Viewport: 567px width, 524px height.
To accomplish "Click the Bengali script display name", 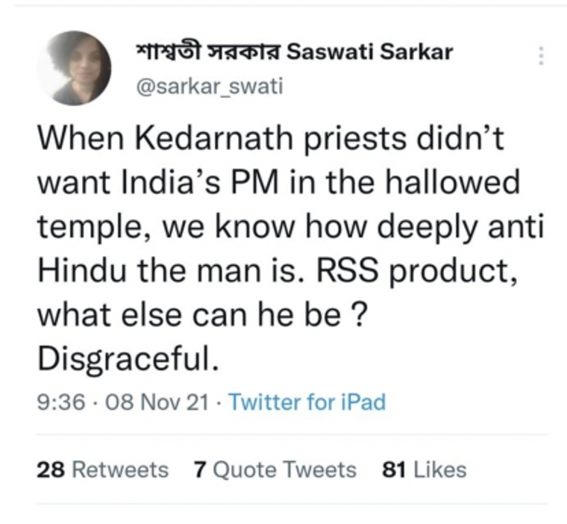I will click(208, 52).
